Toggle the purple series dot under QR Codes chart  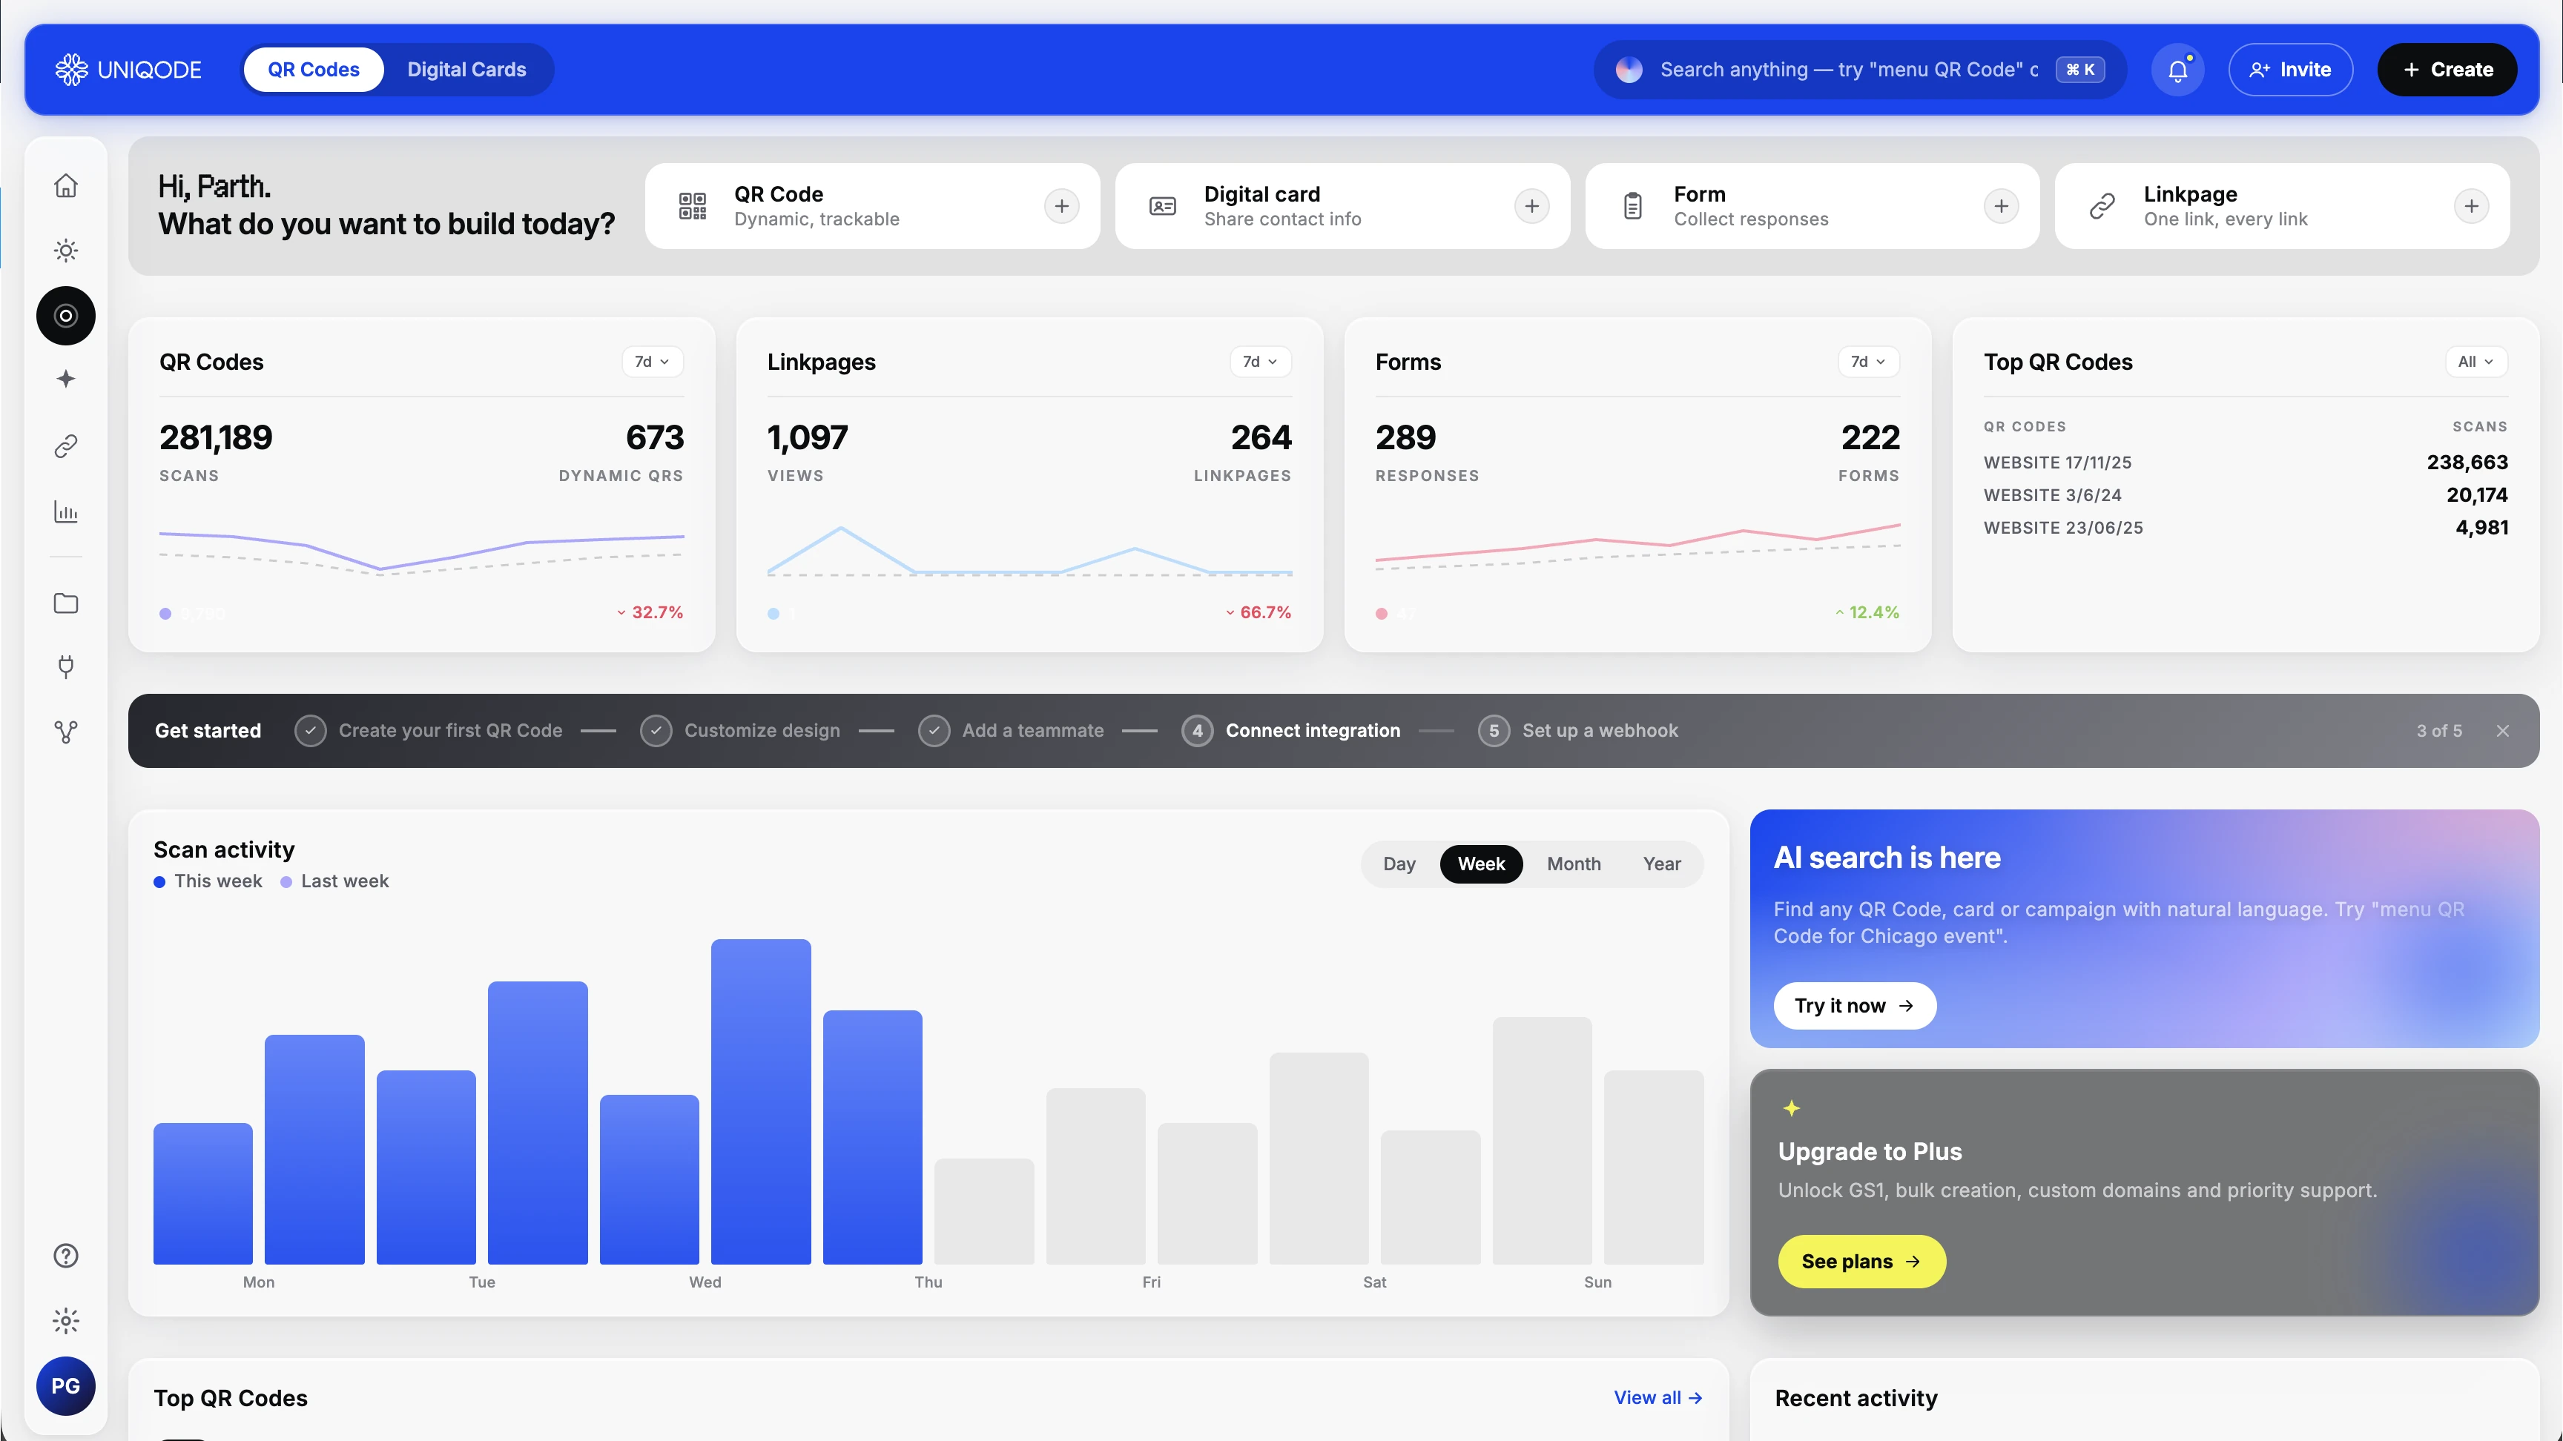point(165,614)
